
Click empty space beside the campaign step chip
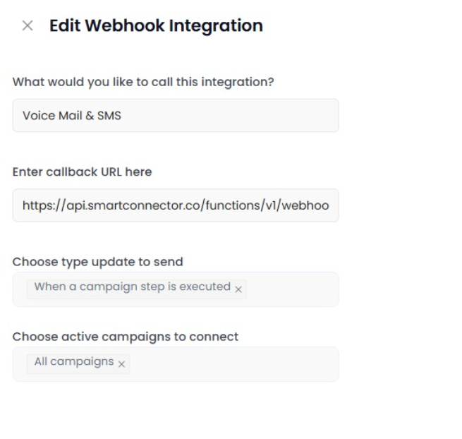[292, 289]
